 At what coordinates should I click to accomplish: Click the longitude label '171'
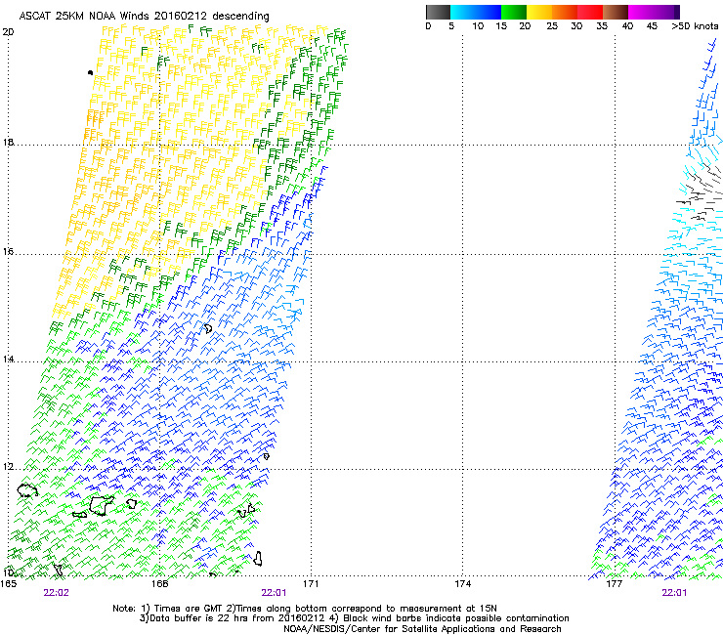point(311,584)
